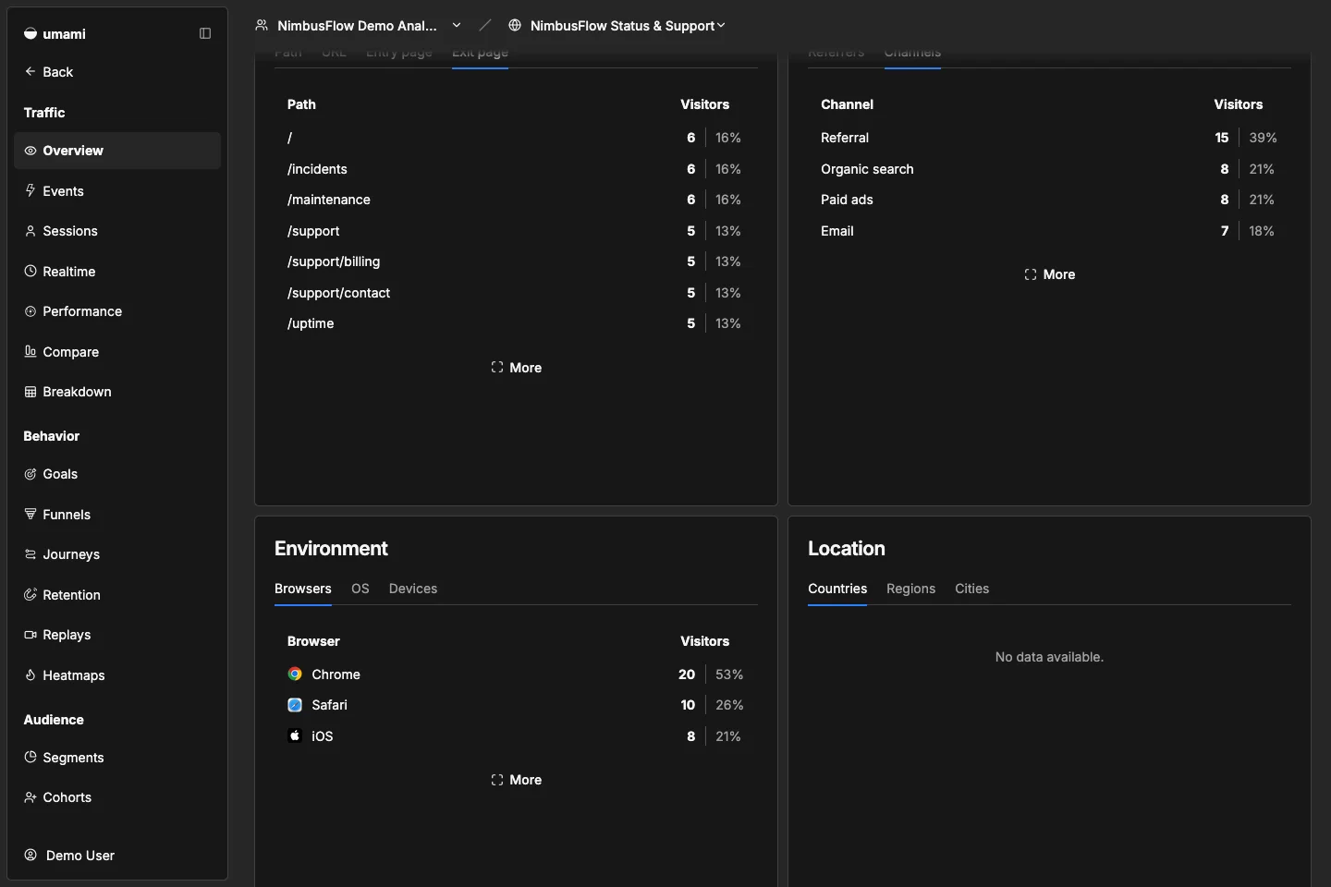
Task: Click the iOS apple icon
Action: pyautogui.click(x=295, y=736)
